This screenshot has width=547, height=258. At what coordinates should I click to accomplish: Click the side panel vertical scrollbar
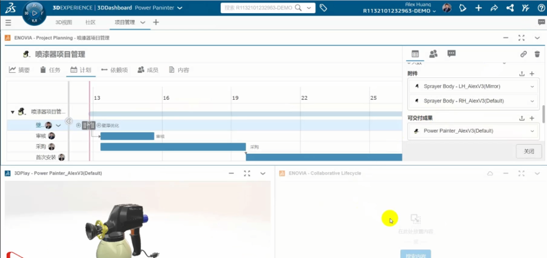(543, 114)
